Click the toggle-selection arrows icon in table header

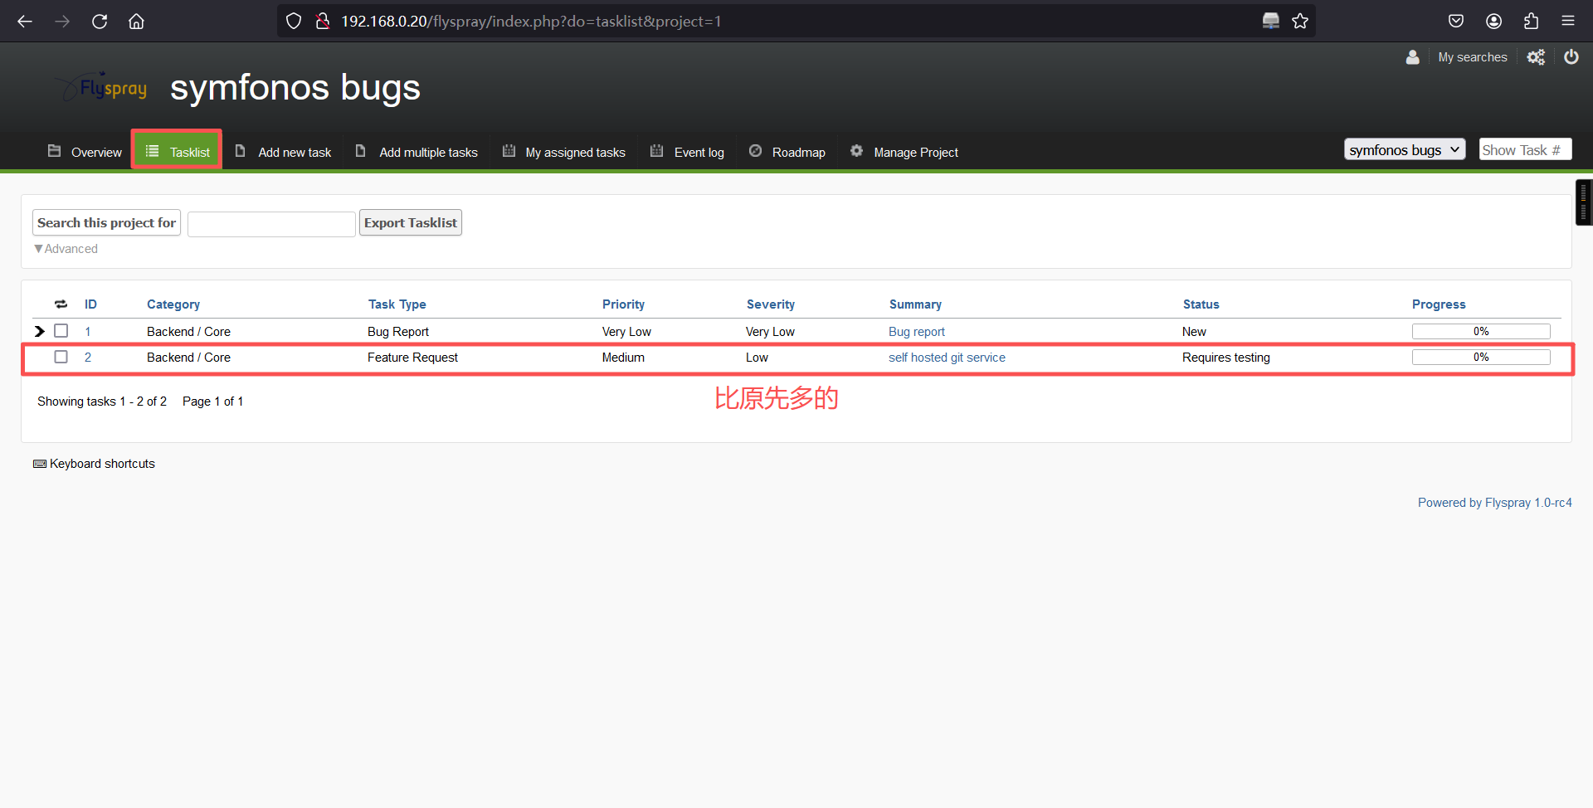(x=61, y=304)
